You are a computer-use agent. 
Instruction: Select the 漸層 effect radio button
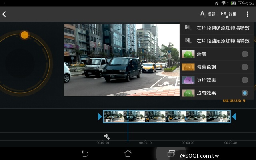click(x=245, y=54)
